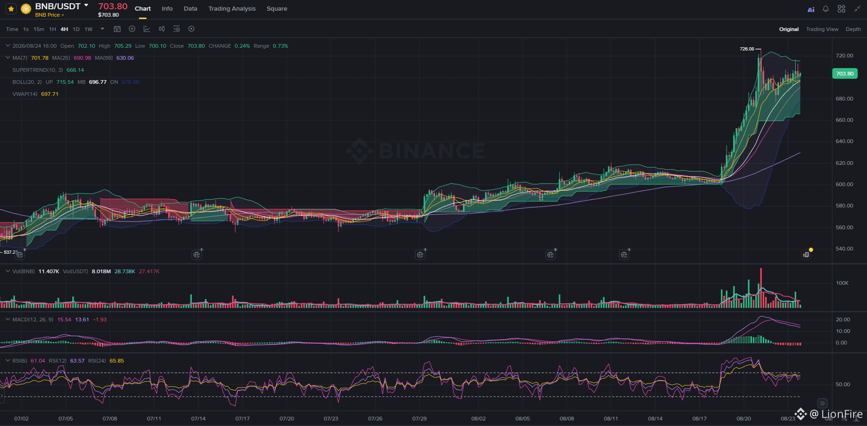The image size is (867, 426).
Task: Click the RSI(6) label
Action: click(x=19, y=361)
